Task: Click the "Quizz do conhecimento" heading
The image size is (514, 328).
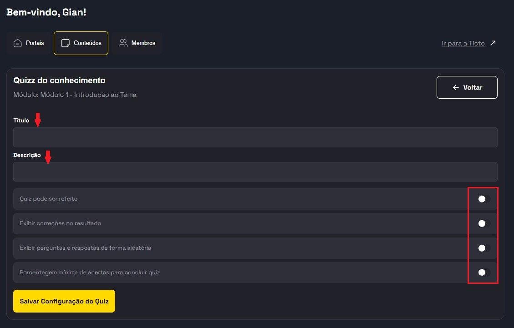Action: tap(60, 81)
